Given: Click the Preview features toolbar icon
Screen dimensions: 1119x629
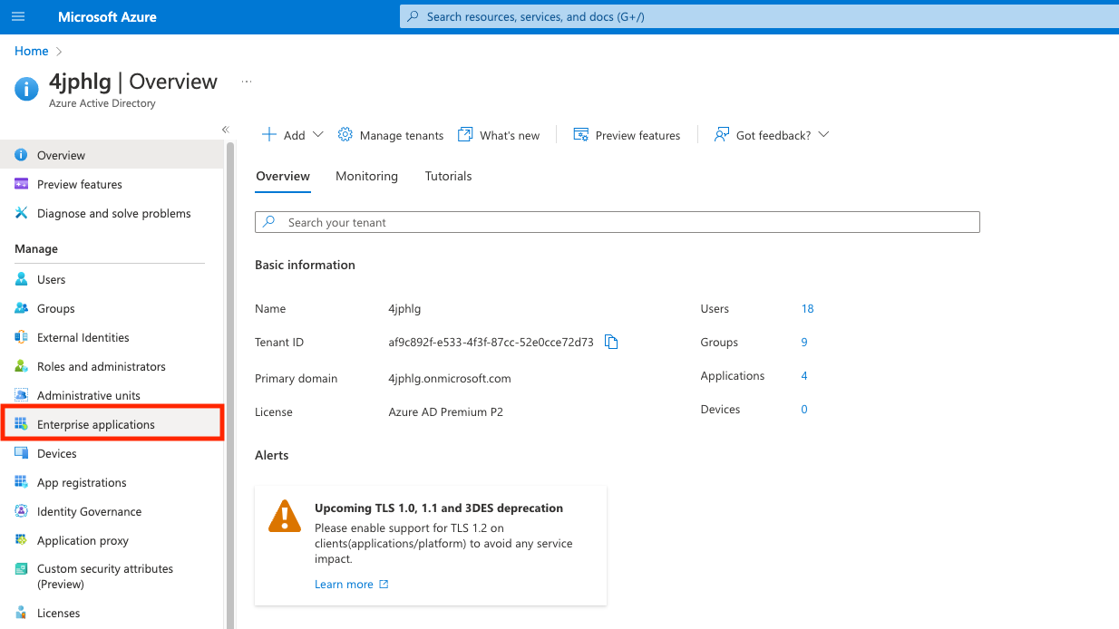Looking at the screenshot, I should coord(581,134).
